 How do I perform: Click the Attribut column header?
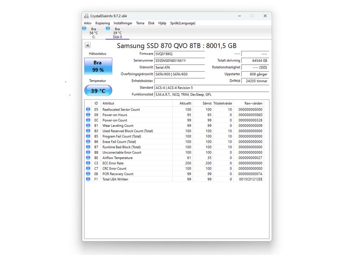pos(136,103)
